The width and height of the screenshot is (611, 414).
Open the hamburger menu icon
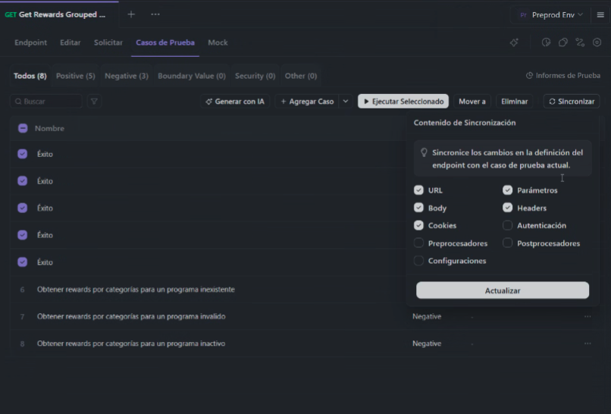(x=600, y=14)
